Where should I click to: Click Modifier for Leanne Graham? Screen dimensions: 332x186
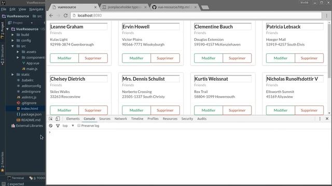pyautogui.click(x=64, y=58)
